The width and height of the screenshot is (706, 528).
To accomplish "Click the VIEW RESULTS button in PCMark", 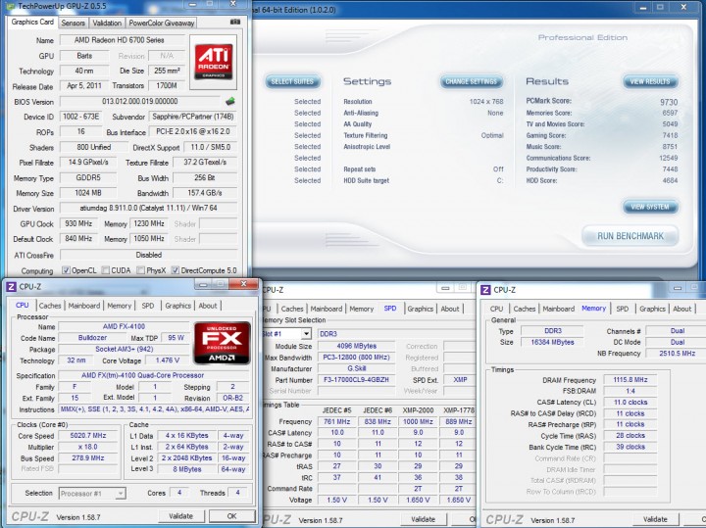I will coord(650,81).
